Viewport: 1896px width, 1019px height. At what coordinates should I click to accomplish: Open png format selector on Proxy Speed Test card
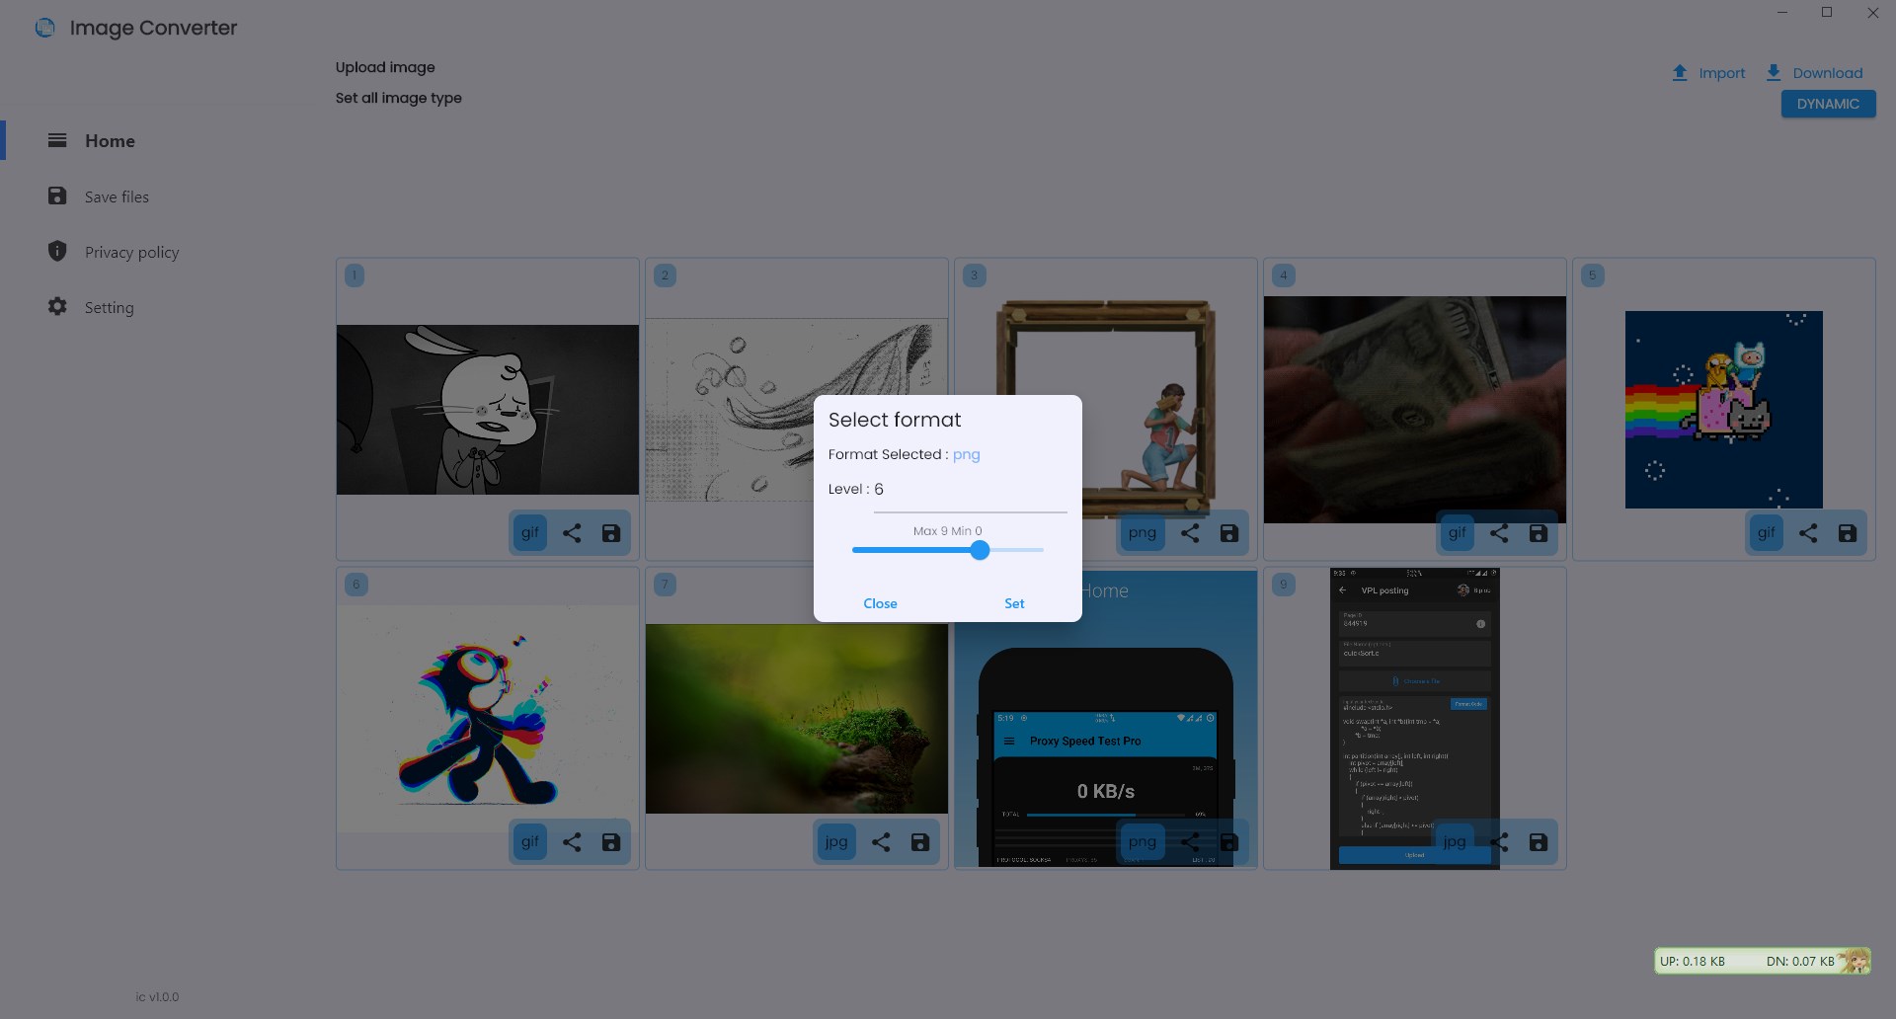coord(1143,842)
